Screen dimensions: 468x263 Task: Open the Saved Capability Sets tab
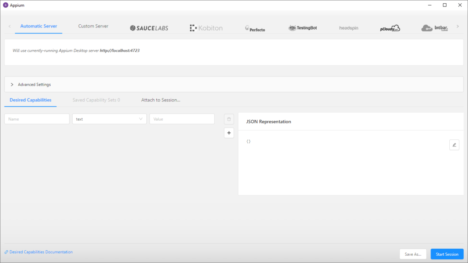click(x=96, y=100)
